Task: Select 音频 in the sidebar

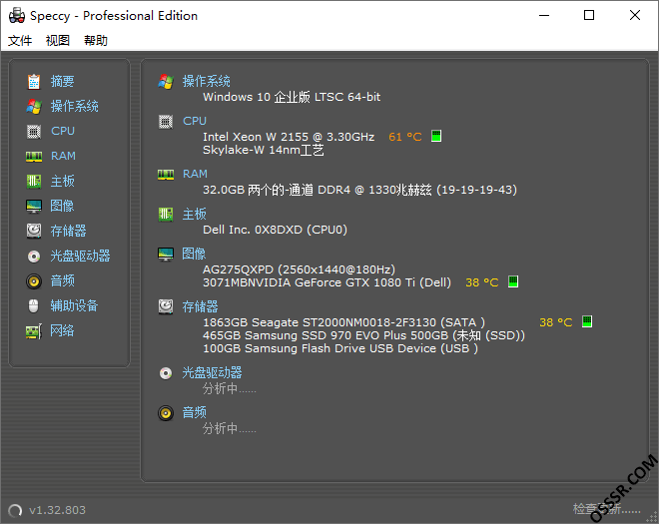Action: coord(62,280)
